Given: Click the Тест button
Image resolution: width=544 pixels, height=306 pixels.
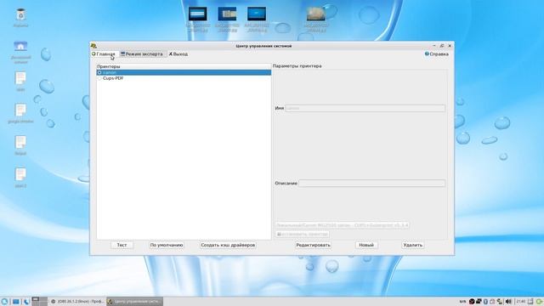Looking at the screenshot, I should pos(122,246).
